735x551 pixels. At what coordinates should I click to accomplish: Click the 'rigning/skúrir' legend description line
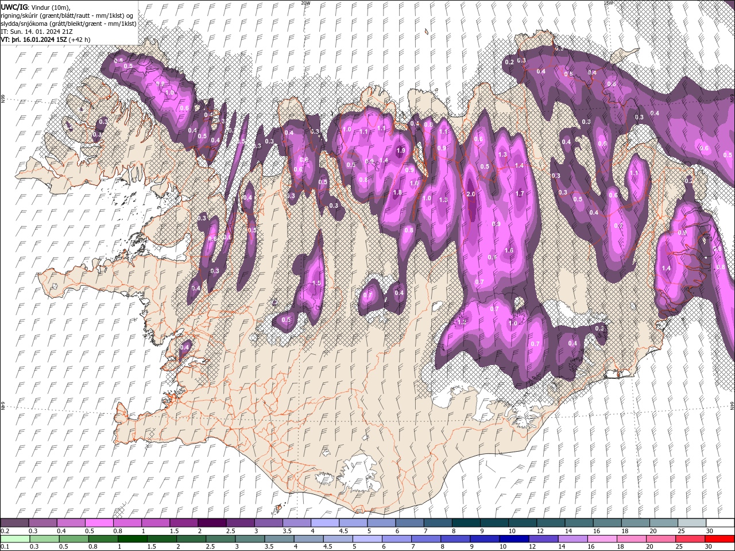(x=67, y=15)
